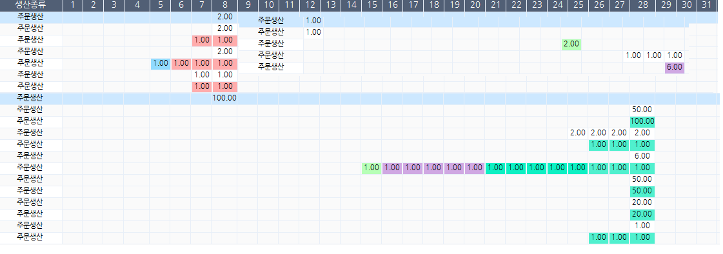Viewport: 723px width, 254px height.
Task: Select the day 27 column header
Action: [x=619, y=6]
